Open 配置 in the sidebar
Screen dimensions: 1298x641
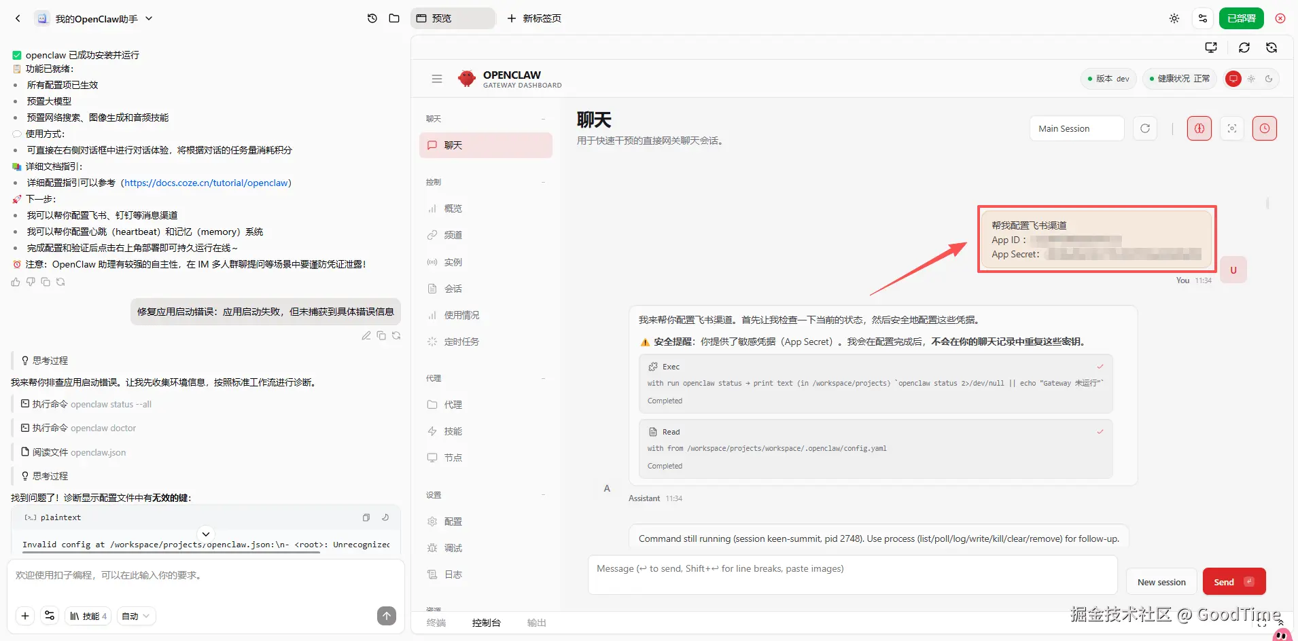click(486, 521)
